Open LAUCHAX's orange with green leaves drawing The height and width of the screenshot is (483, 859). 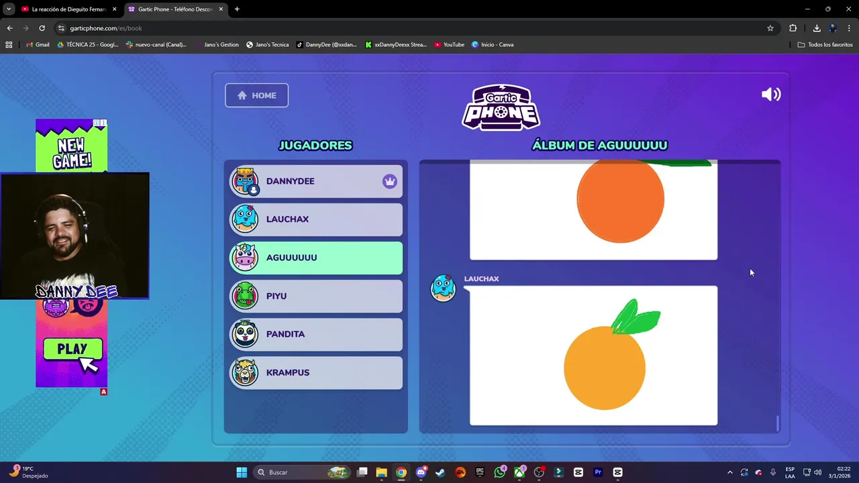593,356
